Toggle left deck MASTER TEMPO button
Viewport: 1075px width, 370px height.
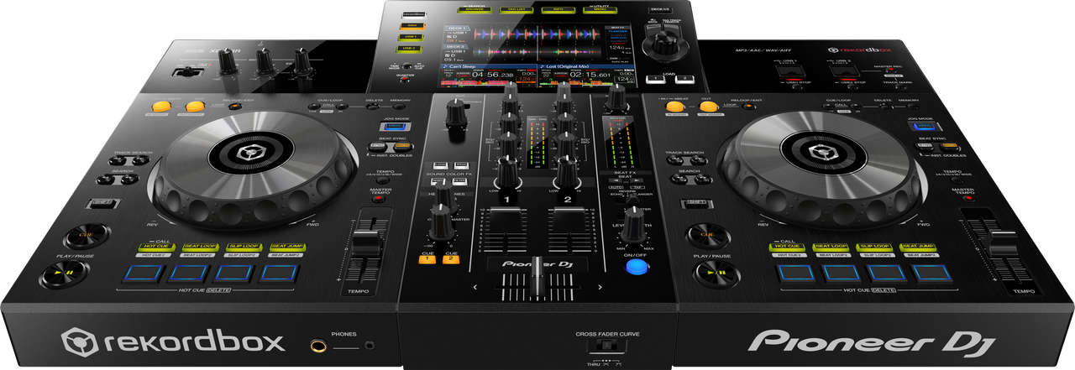coord(380,201)
